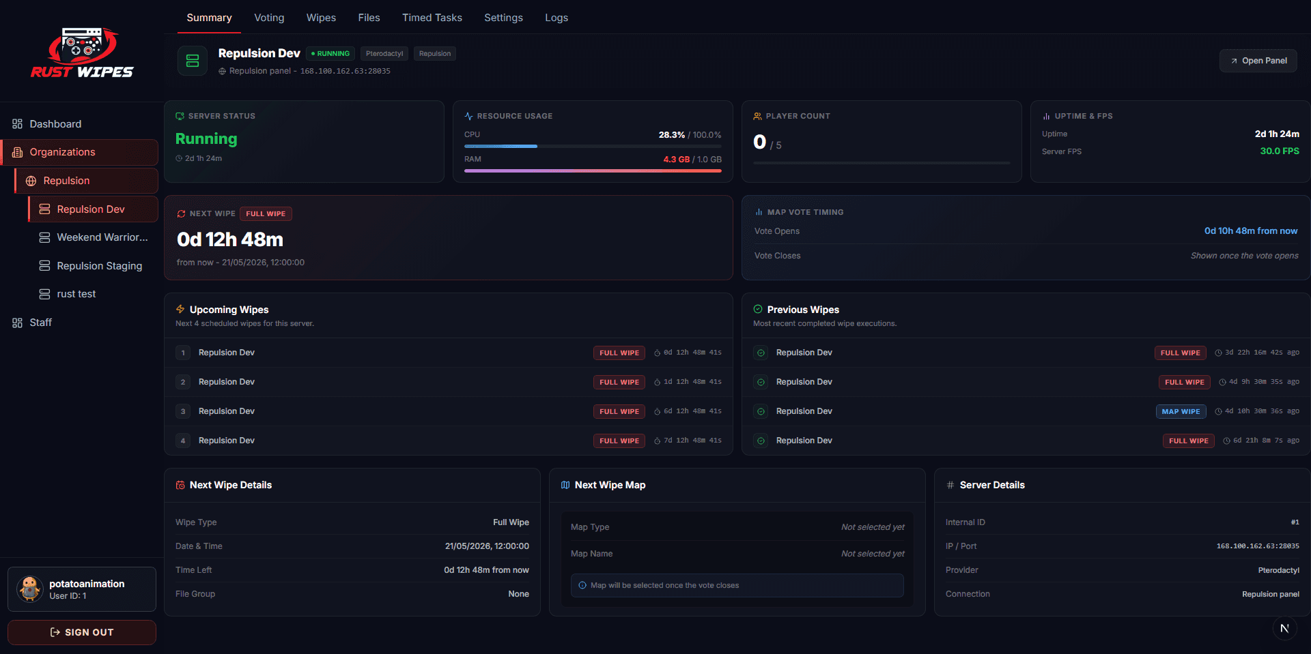Click the potatoanimation user profile card
Image resolution: width=1311 pixels, height=654 pixels.
point(82,589)
